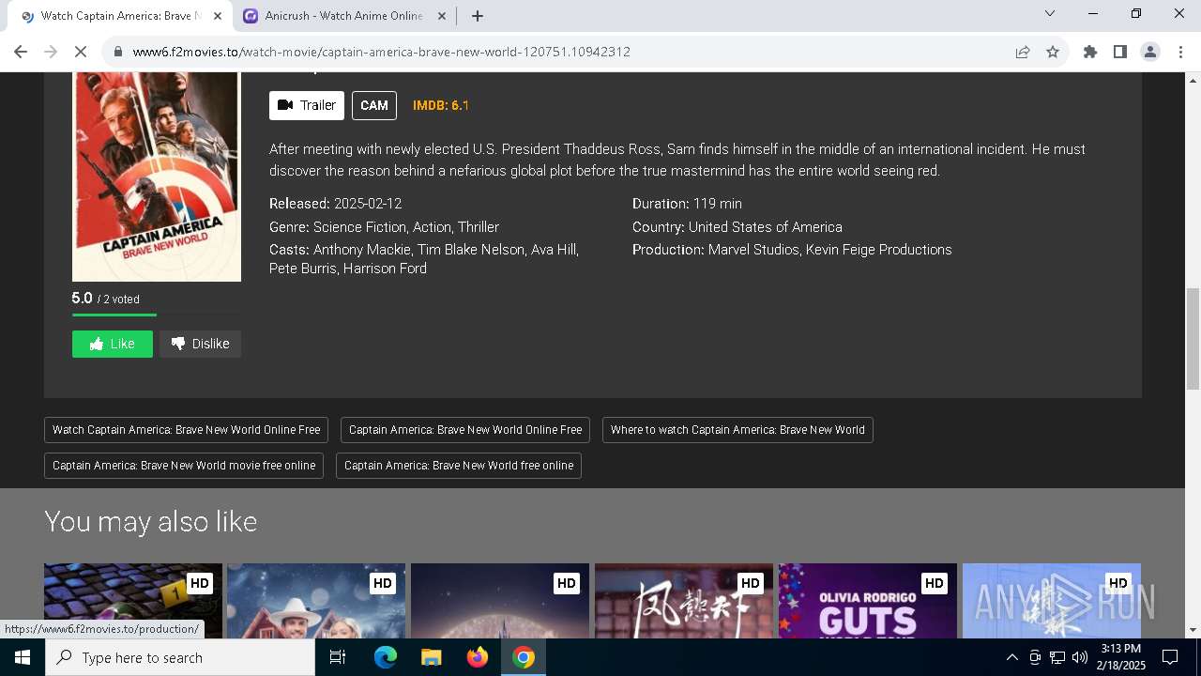Viewport: 1201px width, 676px height.
Task: Click the taskbar search box
Action: (x=180, y=657)
